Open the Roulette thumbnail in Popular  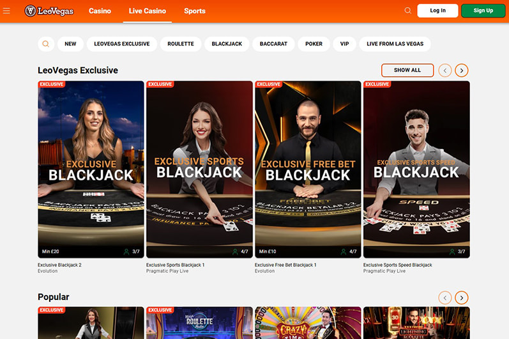tap(199, 323)
